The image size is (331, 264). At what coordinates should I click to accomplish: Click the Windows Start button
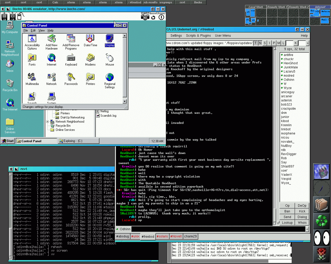tap(8, 141)
